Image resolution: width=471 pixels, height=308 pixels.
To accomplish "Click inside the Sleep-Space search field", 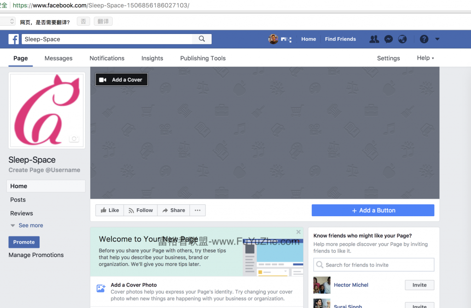I will 107,39.
